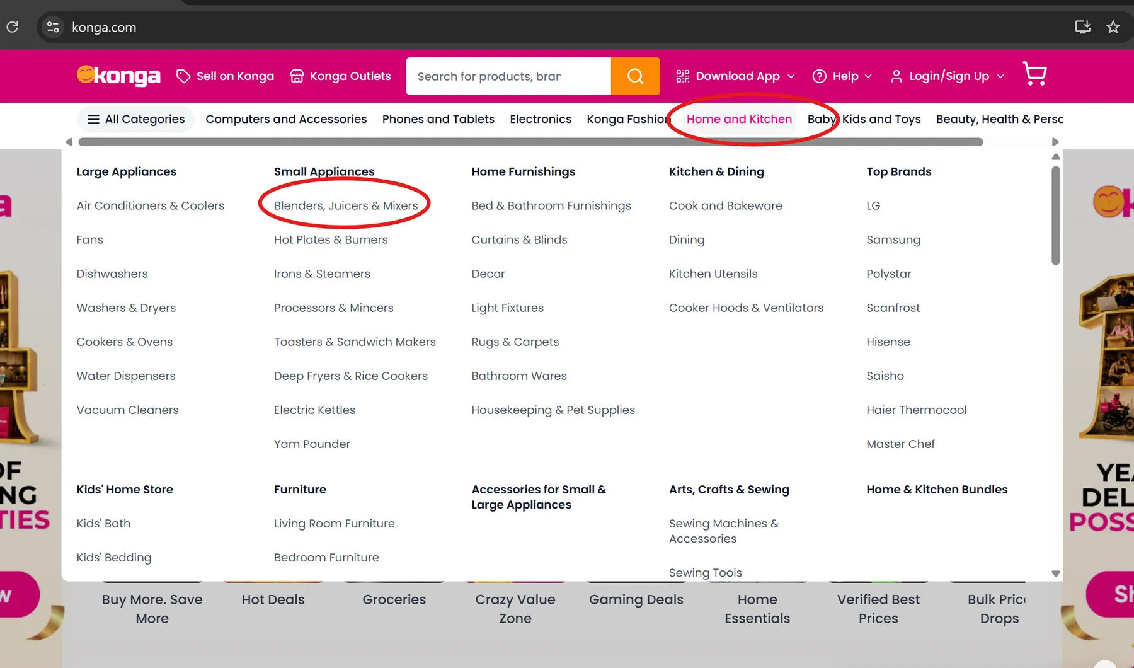Open the shopping cart icon
Image resolution: width=1134 pixels, height=668 pixels.
(x=1034, y=74)
